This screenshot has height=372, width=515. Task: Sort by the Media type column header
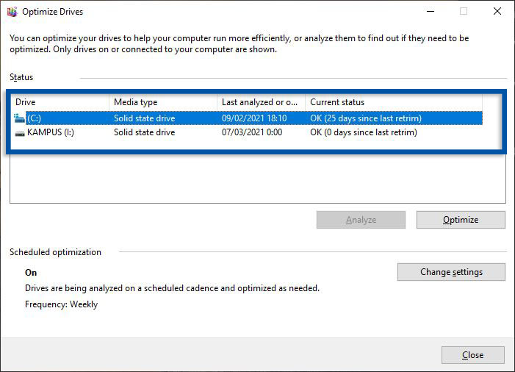pos(162,102)
